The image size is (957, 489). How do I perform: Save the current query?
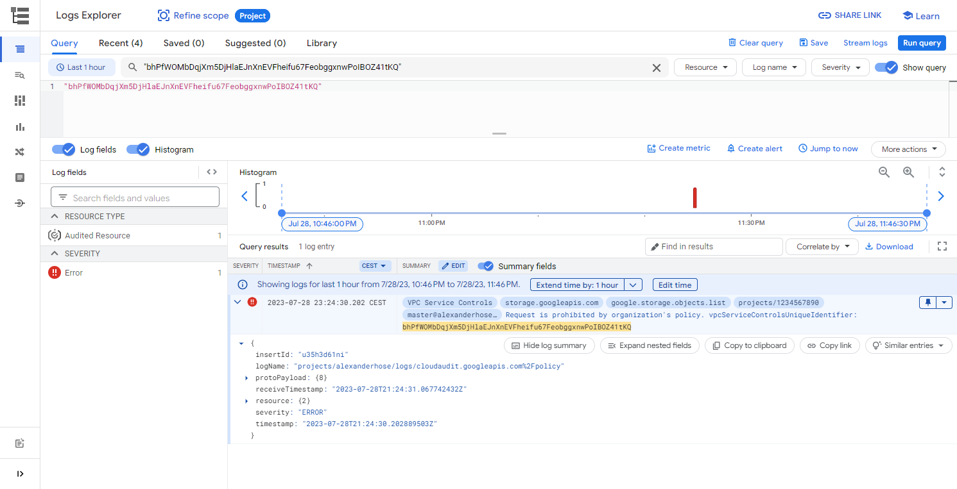(x=813, y=43)
